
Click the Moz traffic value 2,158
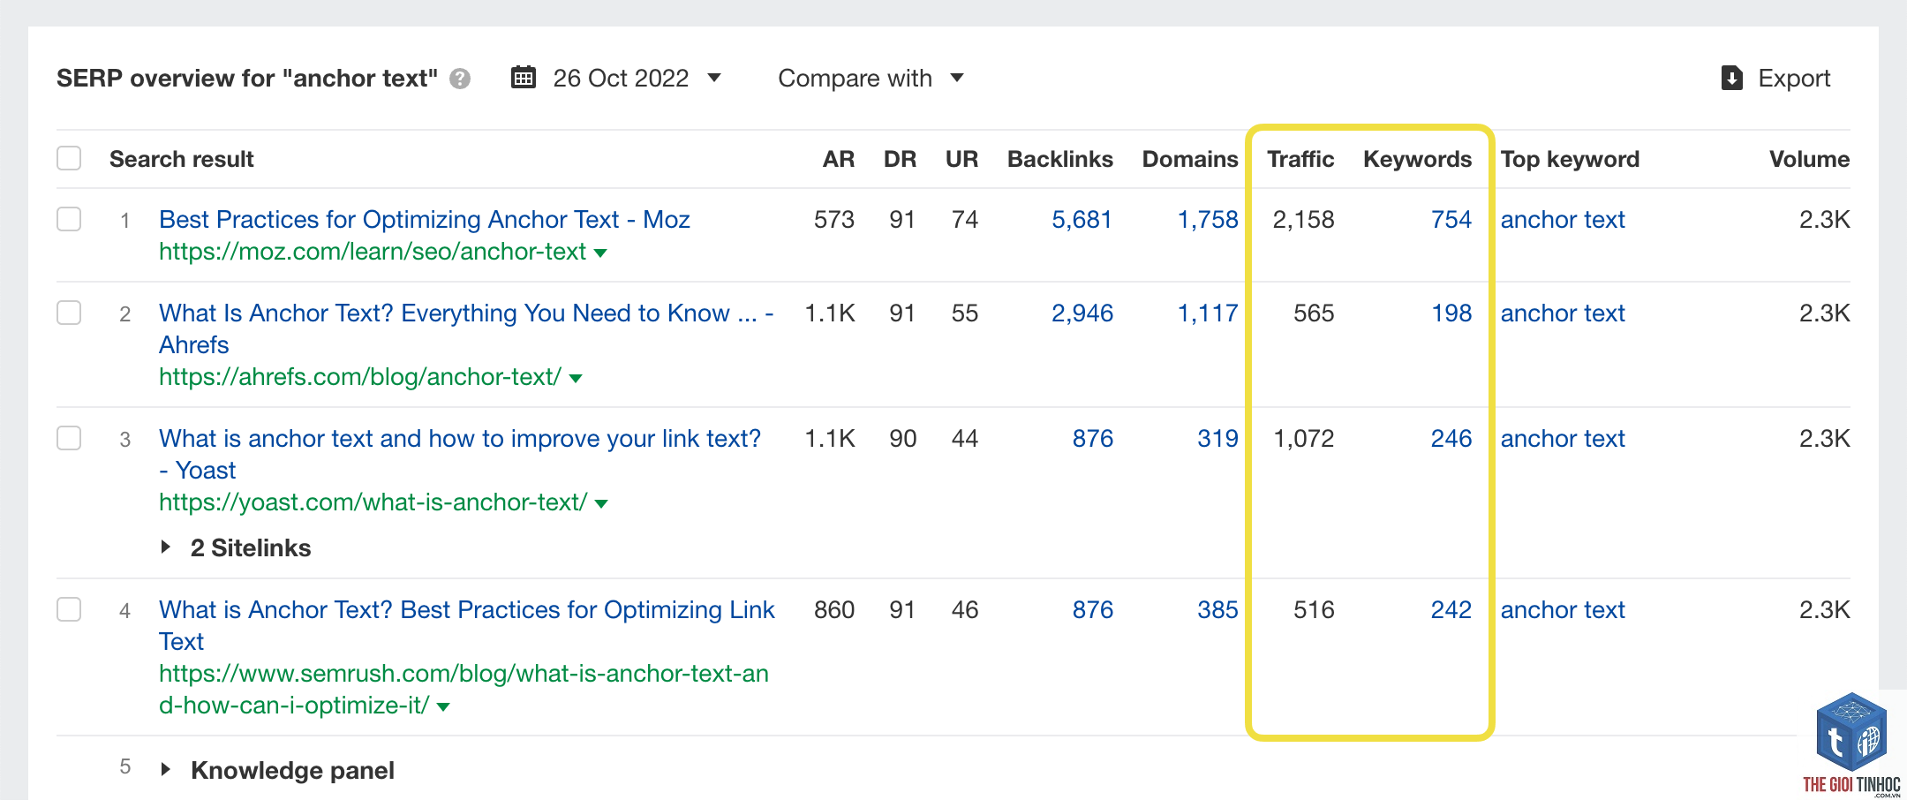click(x=1303, y=219)
